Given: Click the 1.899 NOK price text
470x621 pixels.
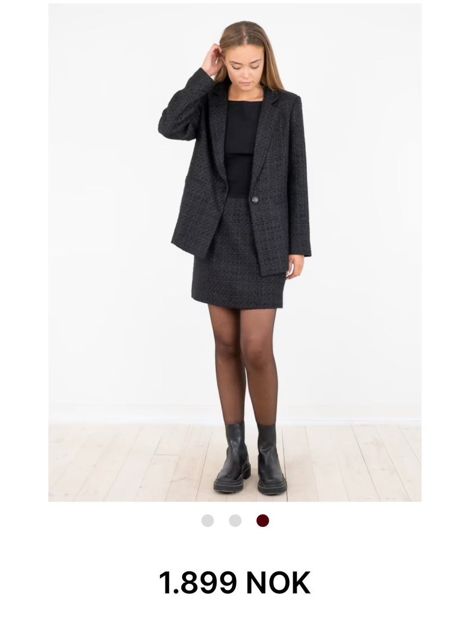Looking at the screenshot, I should (235, 583).
